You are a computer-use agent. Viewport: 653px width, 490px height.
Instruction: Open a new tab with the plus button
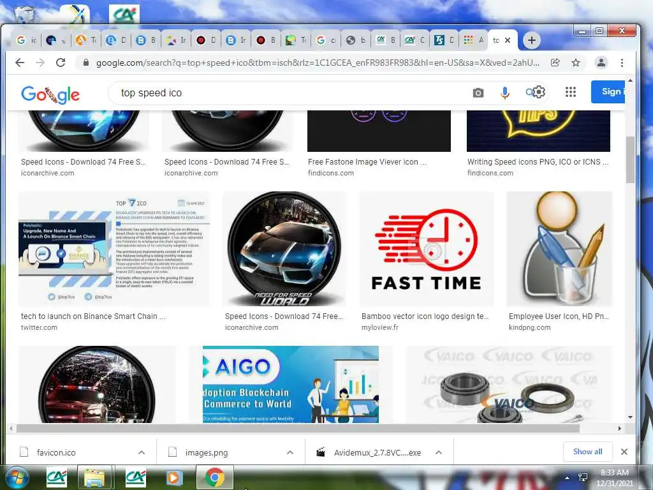click(531, 40)
